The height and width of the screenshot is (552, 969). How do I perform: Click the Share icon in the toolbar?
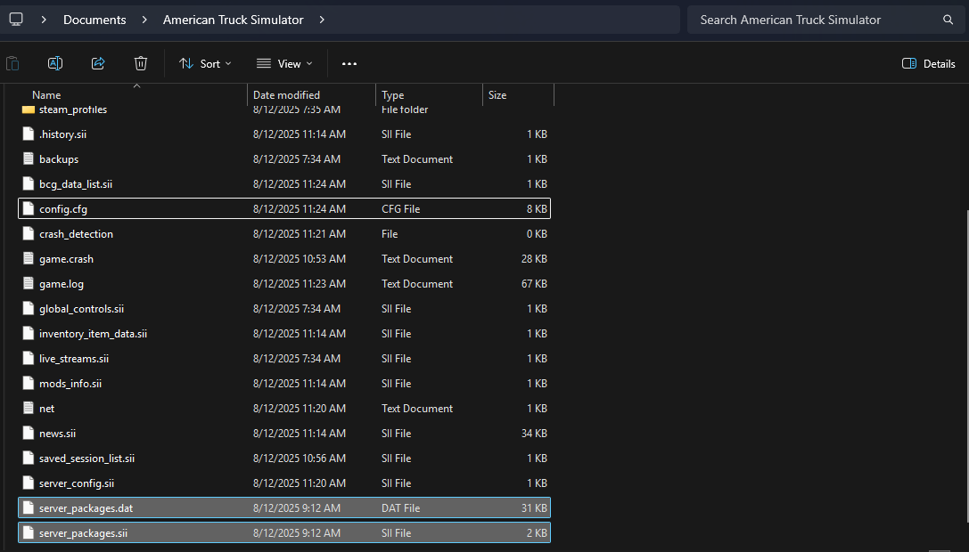point(98,63)
